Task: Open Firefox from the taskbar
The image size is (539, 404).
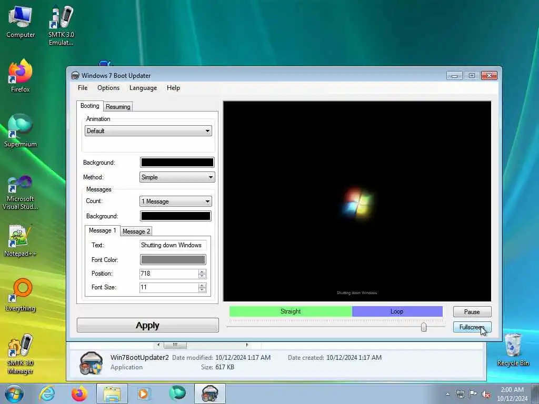Action: point(79,393)
